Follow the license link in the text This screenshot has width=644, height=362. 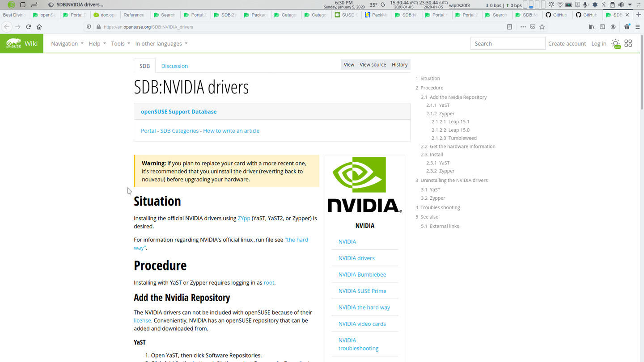point(142,320)
